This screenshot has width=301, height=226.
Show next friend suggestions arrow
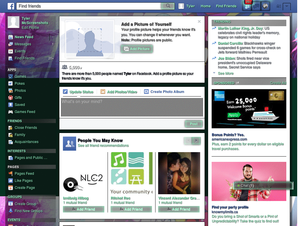pyautogui.click(x=196, y=141)
